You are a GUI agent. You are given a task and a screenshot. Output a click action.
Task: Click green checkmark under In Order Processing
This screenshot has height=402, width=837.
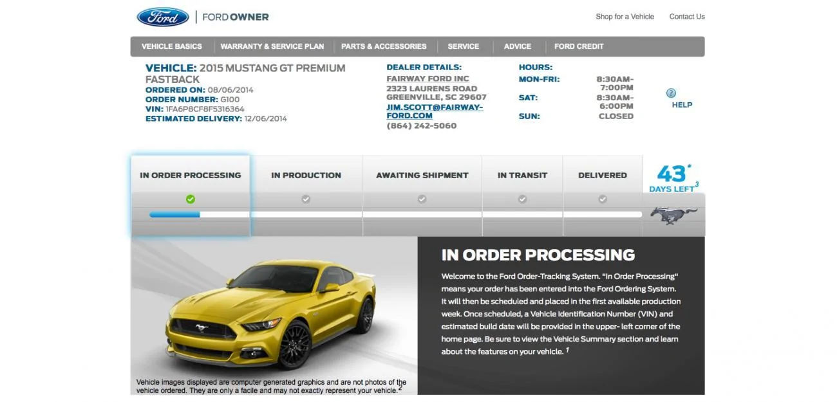(x=190, y=199)
